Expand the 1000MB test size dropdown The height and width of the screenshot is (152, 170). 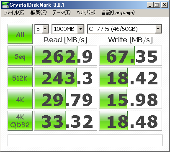pyautogui.click(x=68, y=29)
